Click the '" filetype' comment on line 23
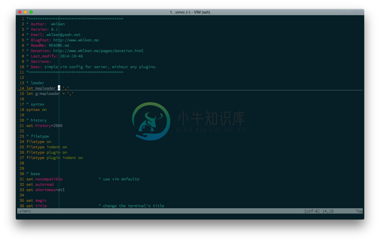 tap(38, 136)
